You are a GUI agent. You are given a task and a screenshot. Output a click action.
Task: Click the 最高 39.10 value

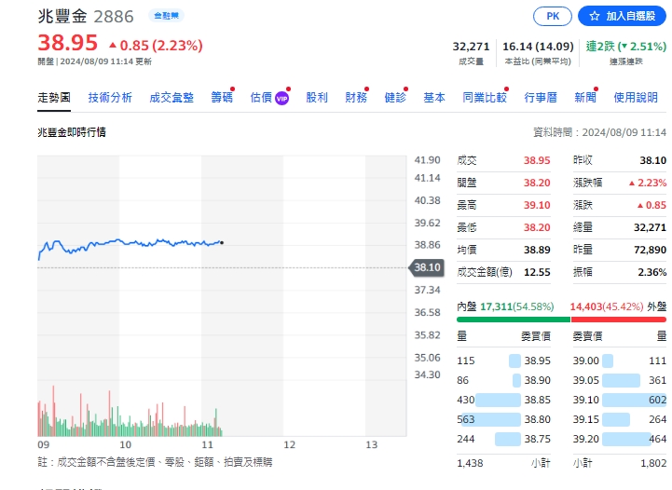(x=537, y=205)
